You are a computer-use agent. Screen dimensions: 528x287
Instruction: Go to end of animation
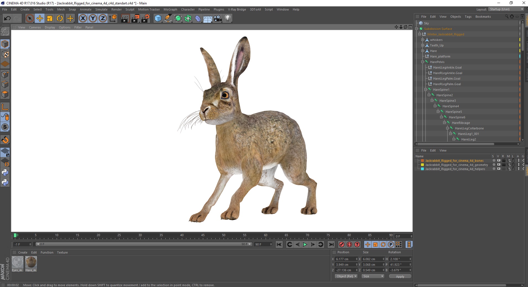(331, 244)
